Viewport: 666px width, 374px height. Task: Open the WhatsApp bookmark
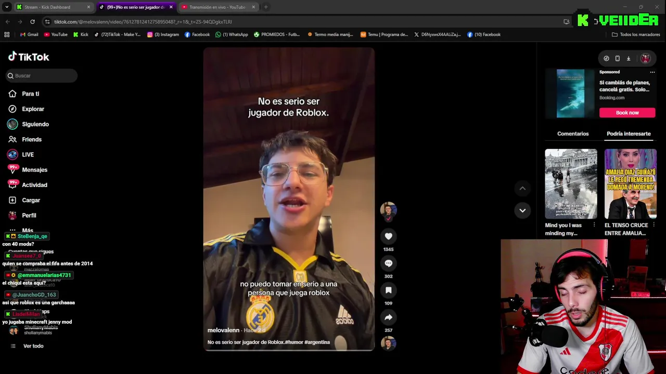click(232, 35)
